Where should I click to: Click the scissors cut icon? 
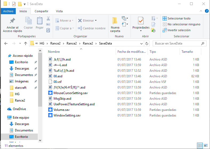pos(48,19)
